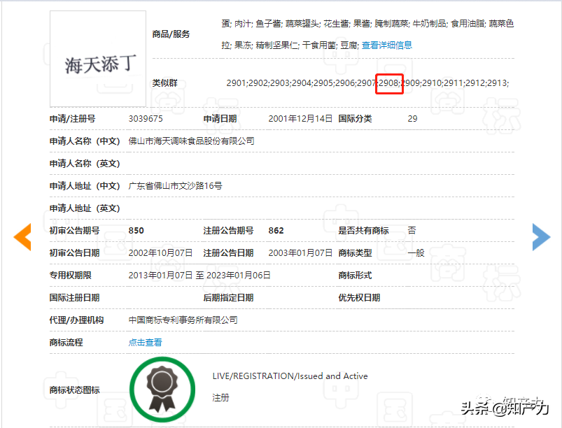
Task: Click the 代理/办理机构 label
Action: tap(76, 320)
